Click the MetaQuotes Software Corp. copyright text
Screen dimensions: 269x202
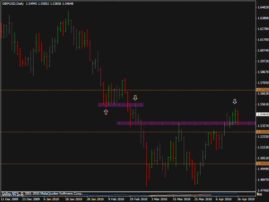(x=42, y=193)
